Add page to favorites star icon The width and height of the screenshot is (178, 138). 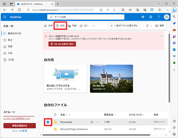114,10
